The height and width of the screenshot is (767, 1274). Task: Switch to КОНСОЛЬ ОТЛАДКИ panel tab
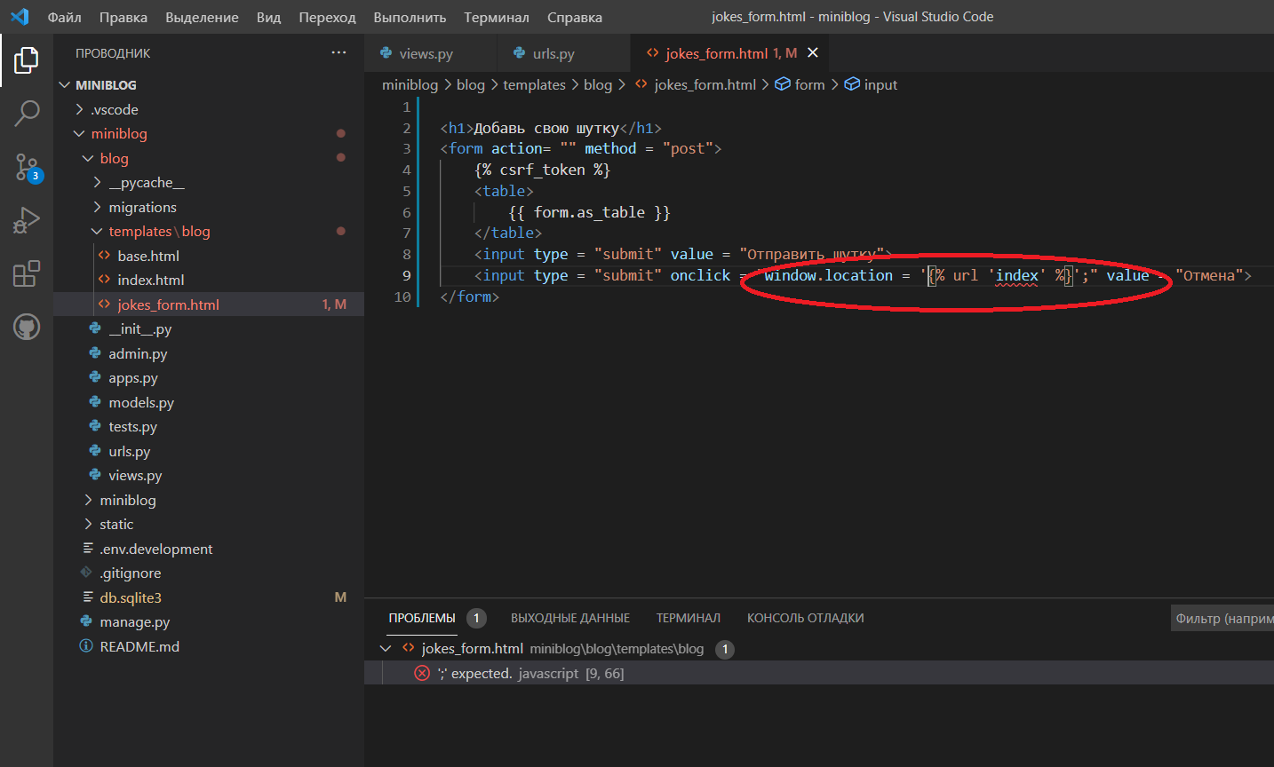805,618
